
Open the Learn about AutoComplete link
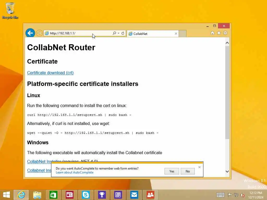pyautogui.click(x=75, y=172)
